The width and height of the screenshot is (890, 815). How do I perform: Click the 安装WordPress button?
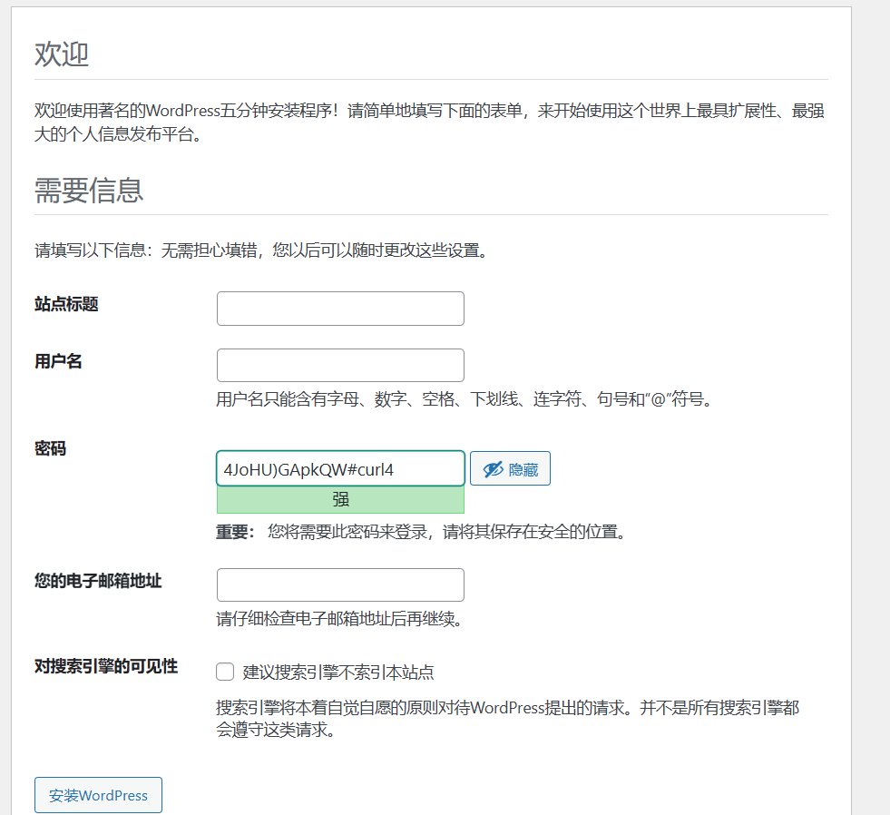pyautogui.click(x=98, y=795)
